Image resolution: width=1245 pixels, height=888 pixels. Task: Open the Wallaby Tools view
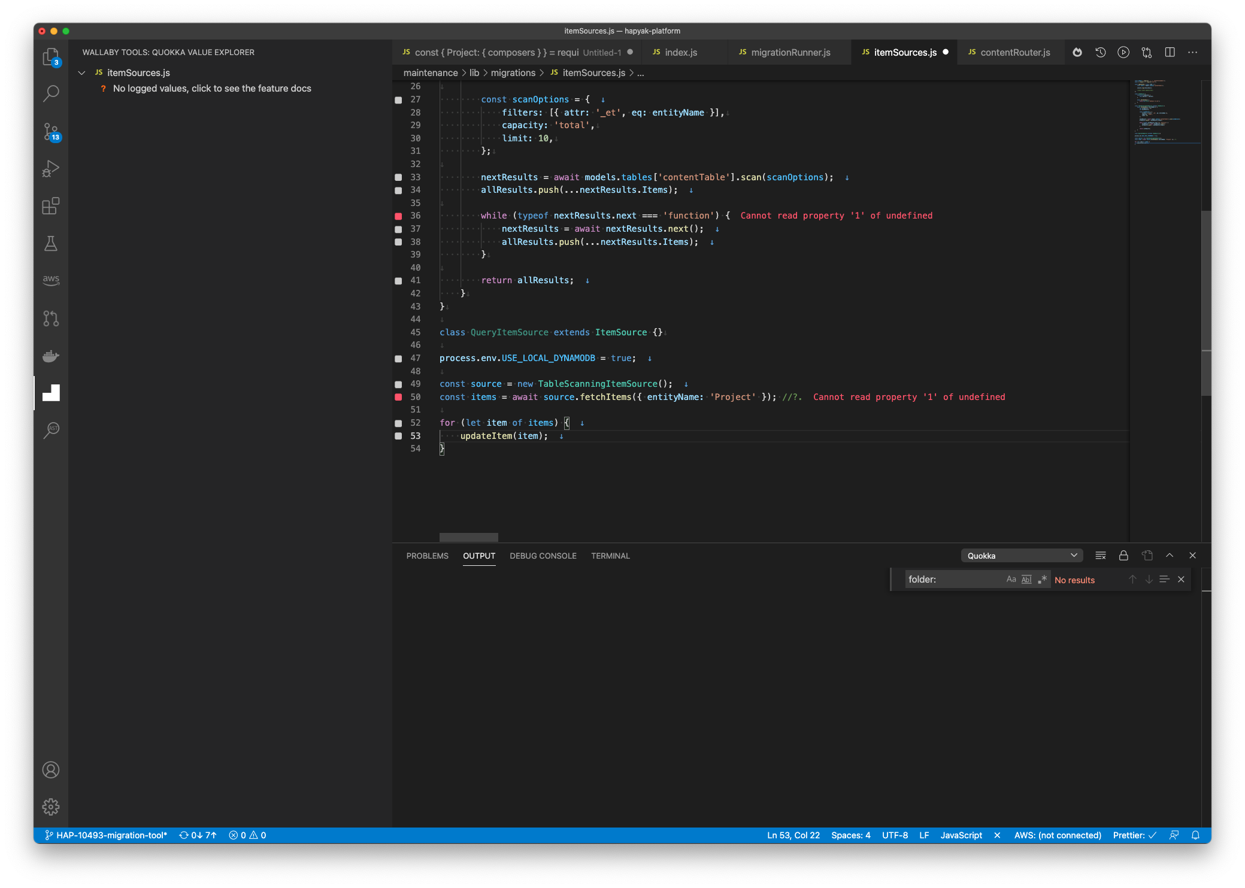tap(51, 393)
